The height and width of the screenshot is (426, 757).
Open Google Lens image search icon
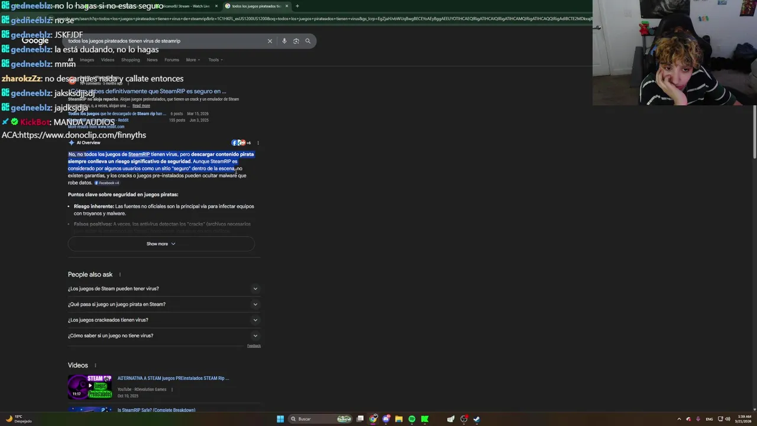(x=296, y=41)
